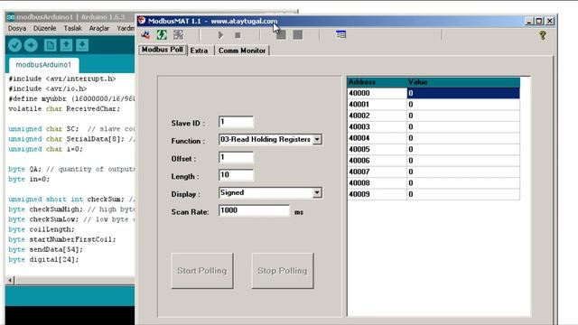Open the Dosya menu in Arduino
The width and height of the screenshot is (578, 325).
17,28
